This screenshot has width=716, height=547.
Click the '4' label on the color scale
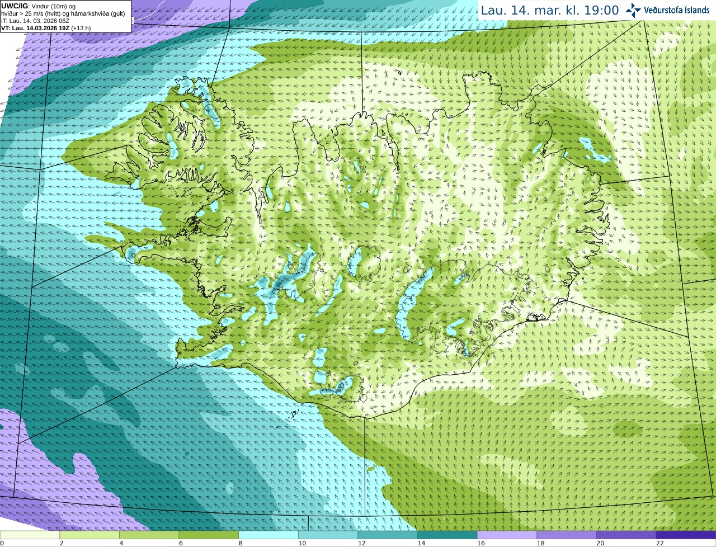point(121,543)
